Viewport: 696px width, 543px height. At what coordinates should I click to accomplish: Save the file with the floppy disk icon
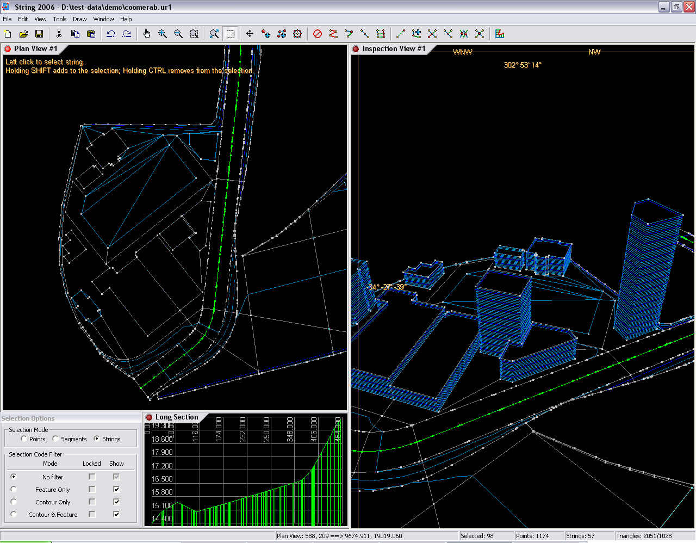(39, 34)
